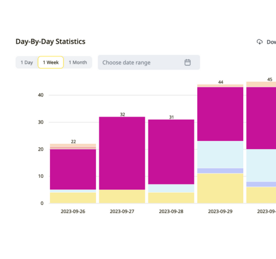Image resolution: width=276 pixels, height=259 pixels.
Task: Click the 2023-09-28 axis label
Action: (171, 211)
